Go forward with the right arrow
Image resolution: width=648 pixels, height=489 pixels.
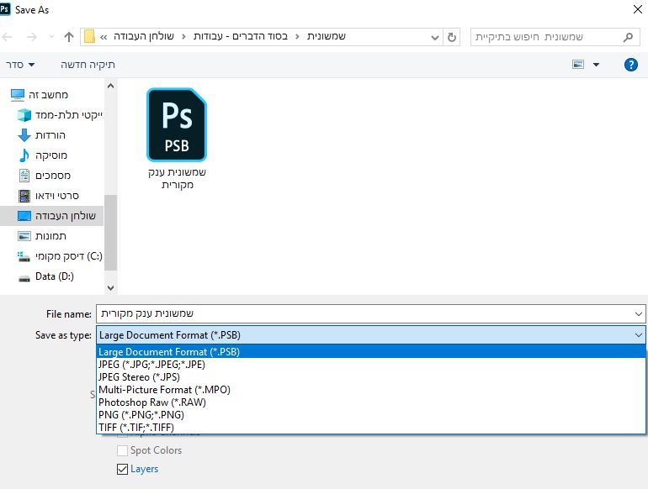tap(32, 37)
